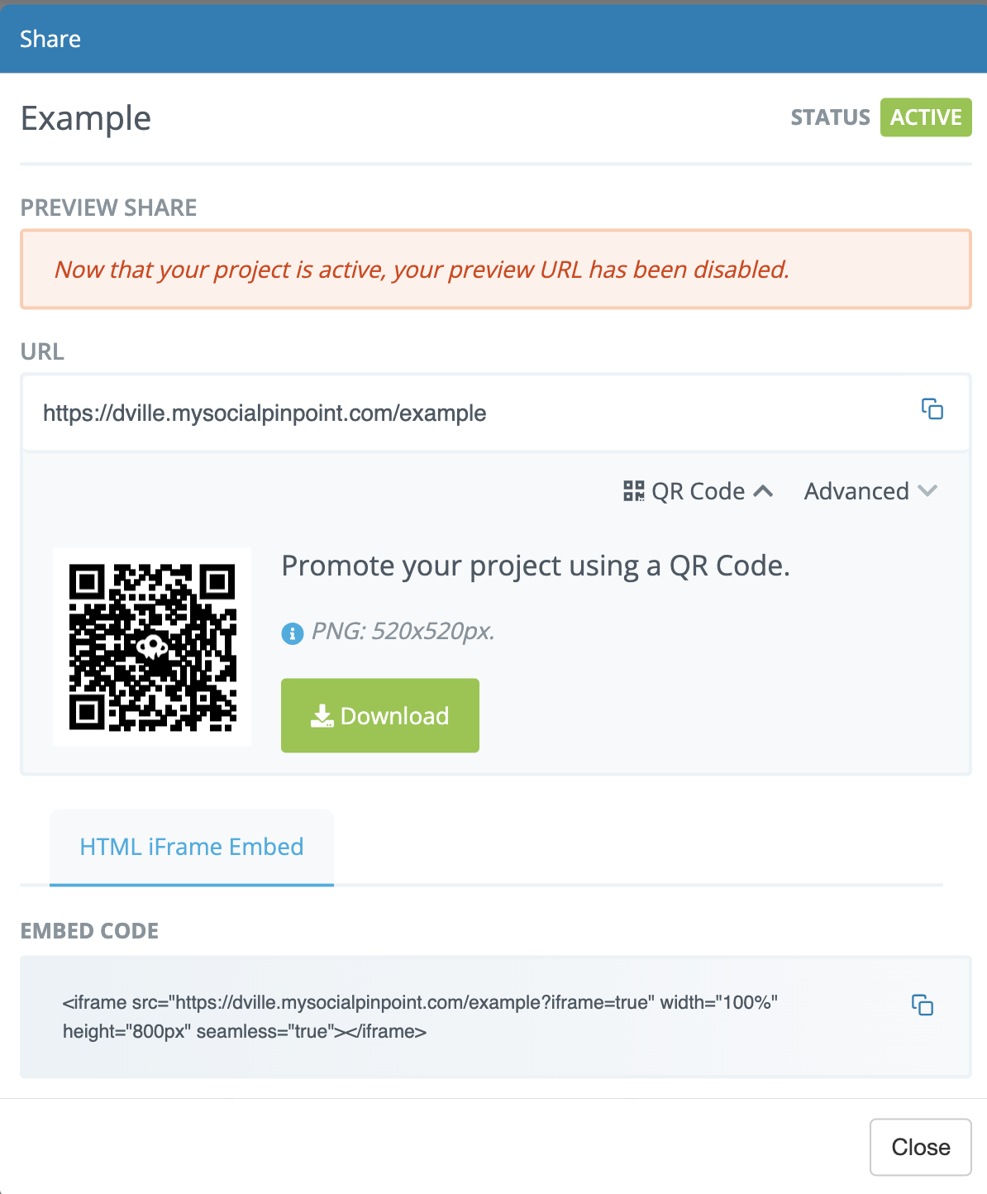Collapse the QR Code section chevron
The height and width of the screenshot is (1194, 987).
pos(764,491)
